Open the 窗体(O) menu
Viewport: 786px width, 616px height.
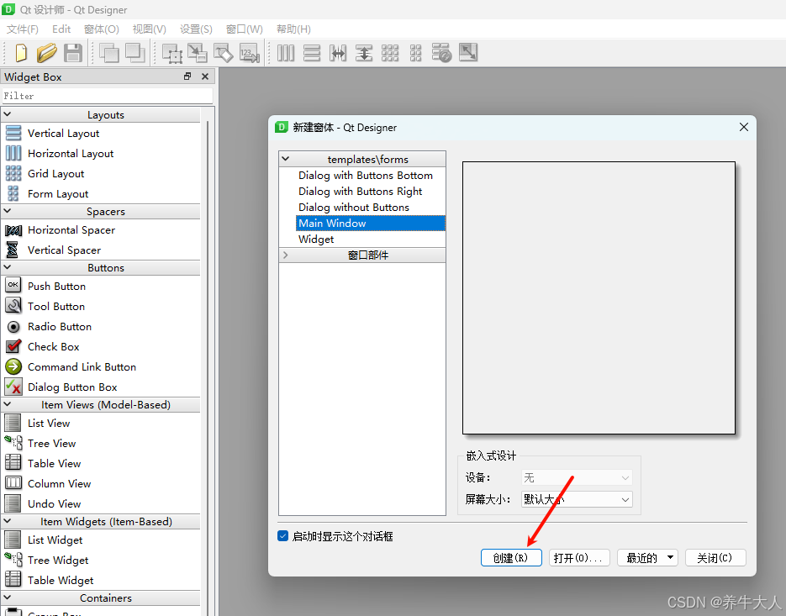[x=102, y=29]
